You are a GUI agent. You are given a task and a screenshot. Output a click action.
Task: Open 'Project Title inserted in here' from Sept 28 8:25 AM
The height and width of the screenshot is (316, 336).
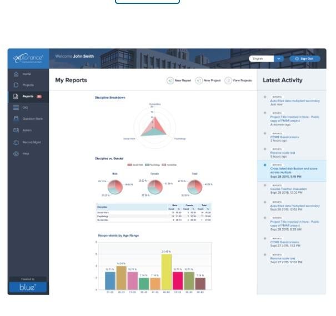point(295,223)
